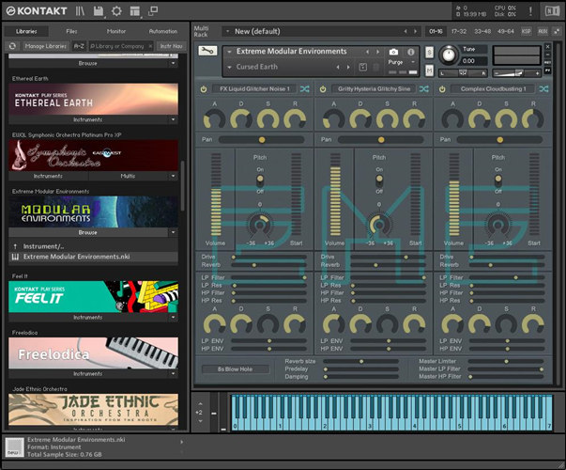
Task: Switch to the Files tab
Action: [x=71, y=31]
